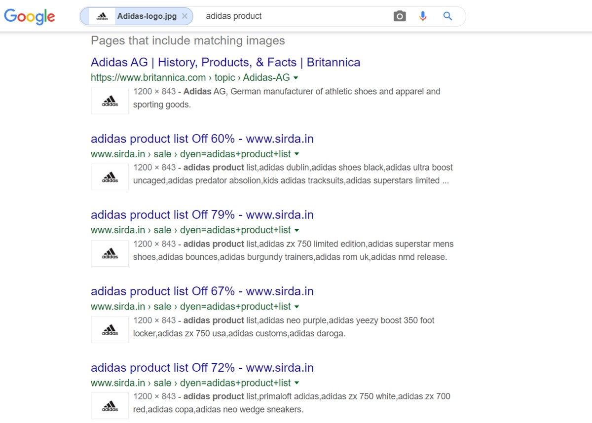Open adidas product list Off 67% link

[202, 291]
